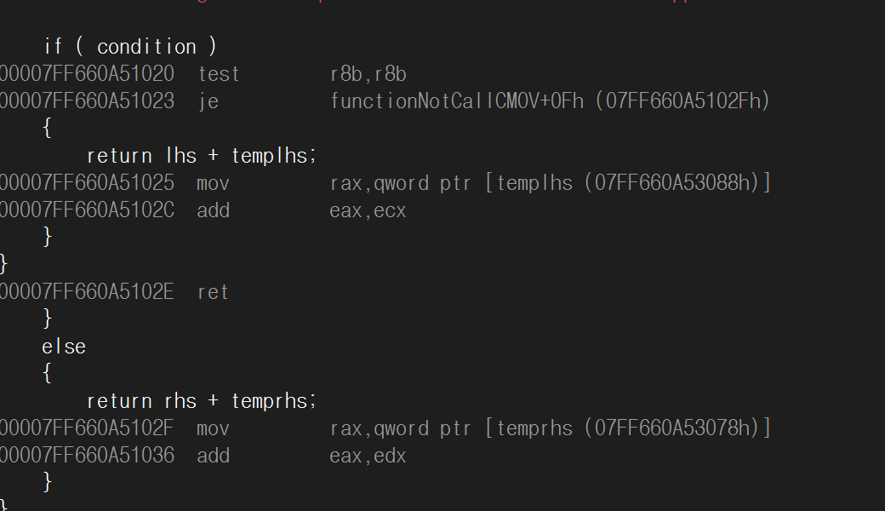
Task: Click the "r8b,r8b" operand
Action: pos(374,74)
